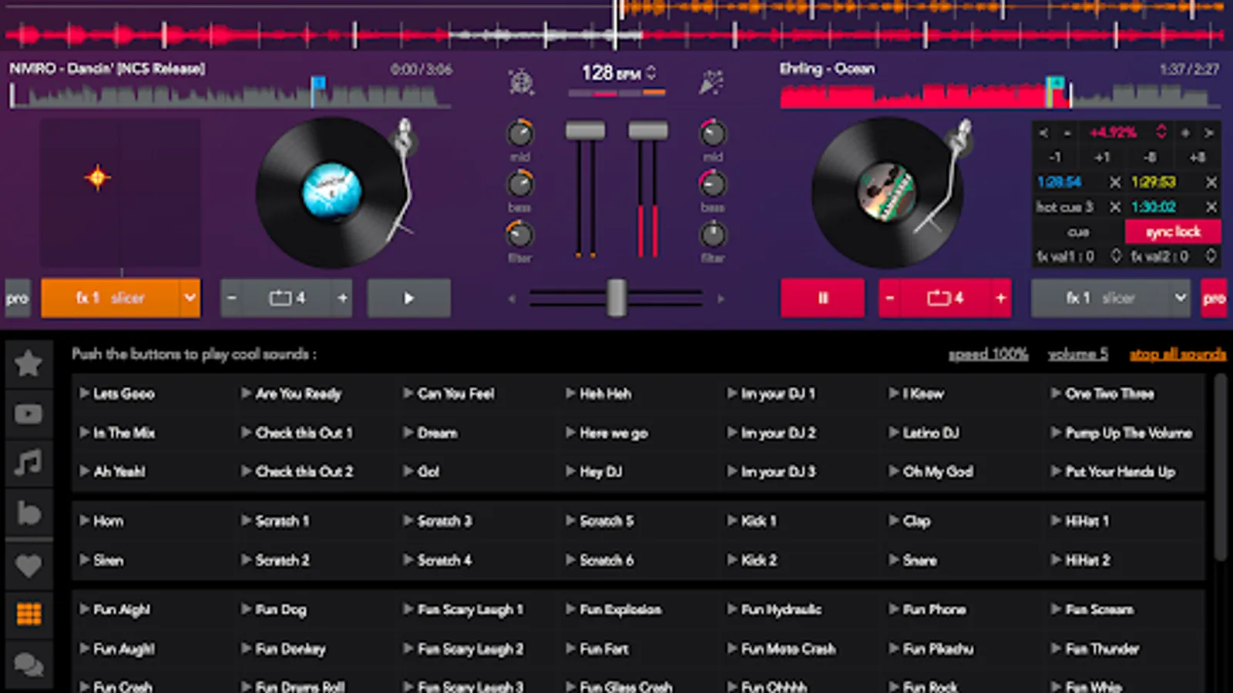Image resolution: width=1233 pixels, height=693 pixels.
Task: Open the favorites star tab in sidebar
Action: (29, 363)
